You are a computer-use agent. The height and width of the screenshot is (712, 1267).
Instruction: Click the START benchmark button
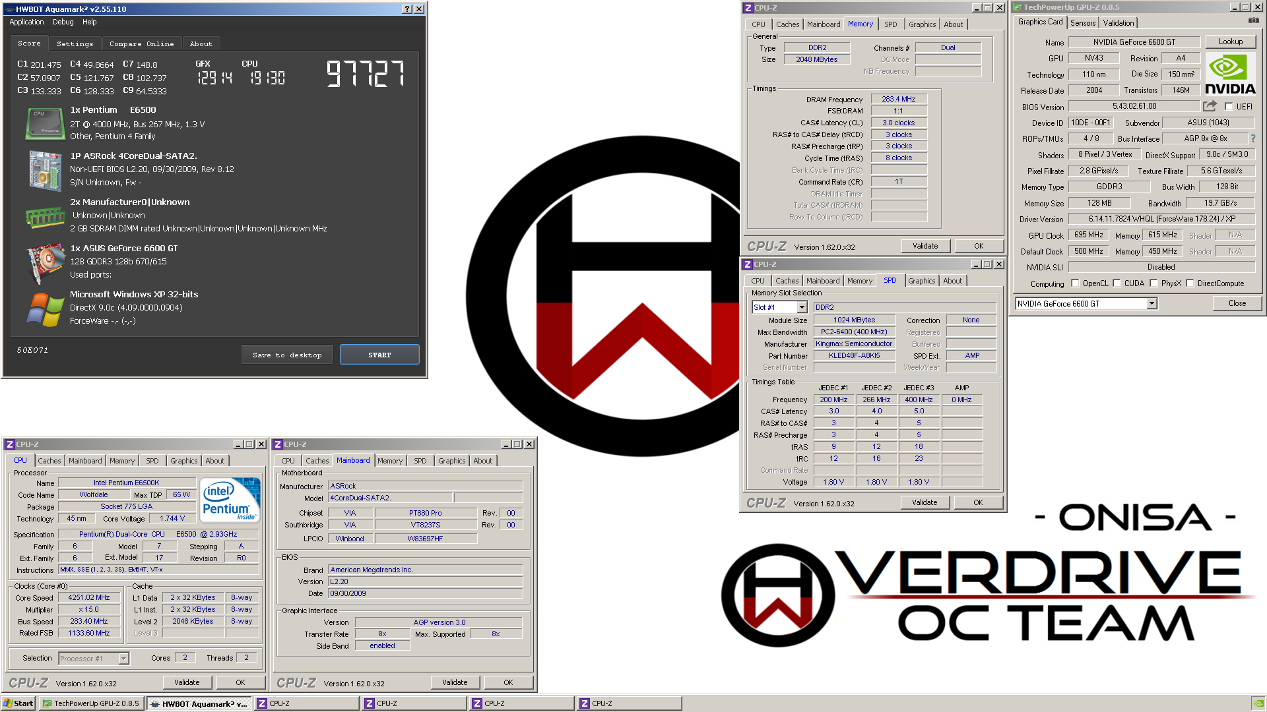(379, 355)
